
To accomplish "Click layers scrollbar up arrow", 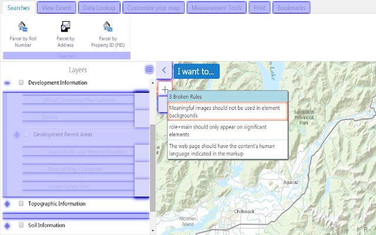I will pyautogui.click(x=153, y=83).
